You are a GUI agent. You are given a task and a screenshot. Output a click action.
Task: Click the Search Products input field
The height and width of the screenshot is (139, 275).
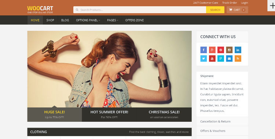pyautogui.click(x=140, y=10)
